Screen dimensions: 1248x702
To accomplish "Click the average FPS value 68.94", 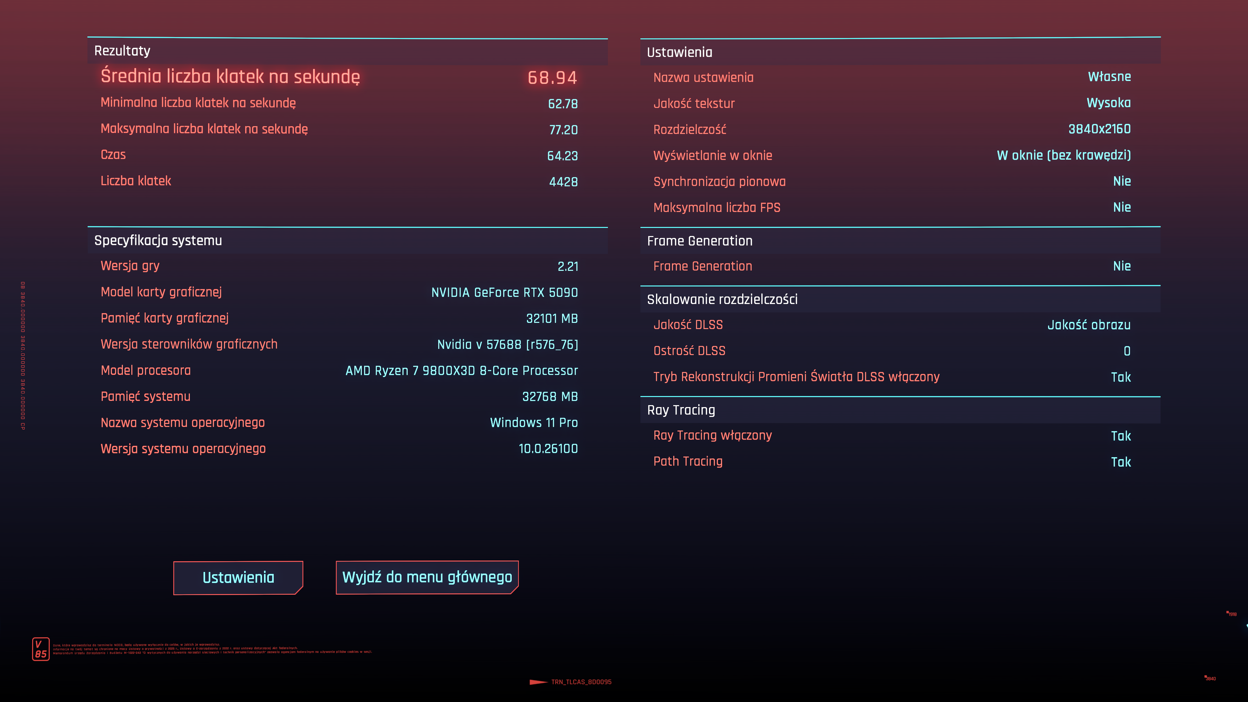I will [552, 77].
